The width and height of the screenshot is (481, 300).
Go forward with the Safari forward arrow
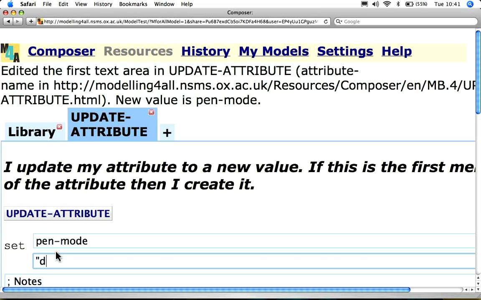[18, 21]
